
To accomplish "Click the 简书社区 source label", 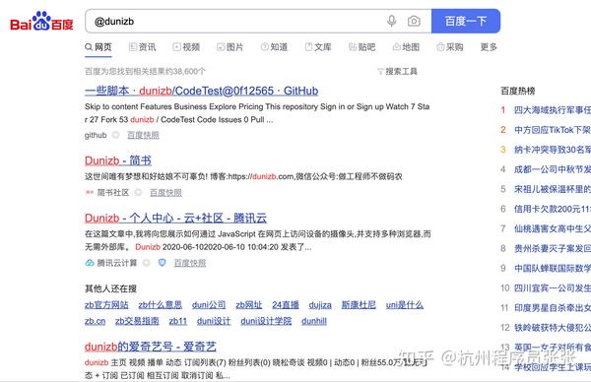I will coord(112,193).
